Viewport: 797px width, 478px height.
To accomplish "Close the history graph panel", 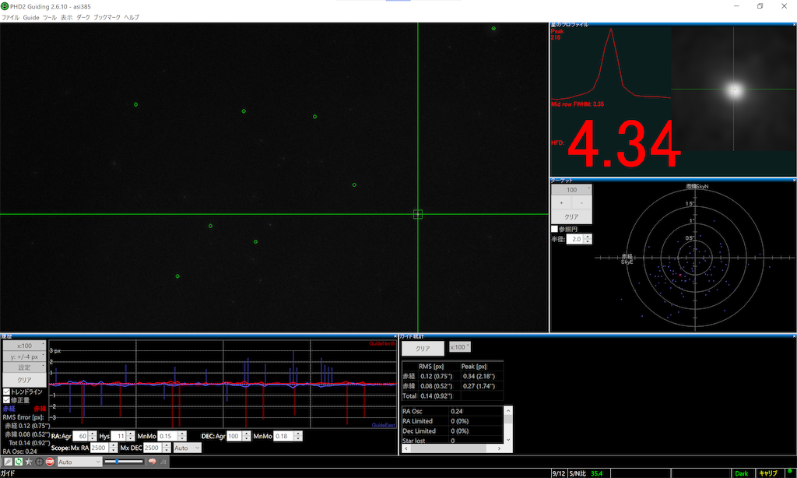I will pyautogui.click(x=395, y=336).
